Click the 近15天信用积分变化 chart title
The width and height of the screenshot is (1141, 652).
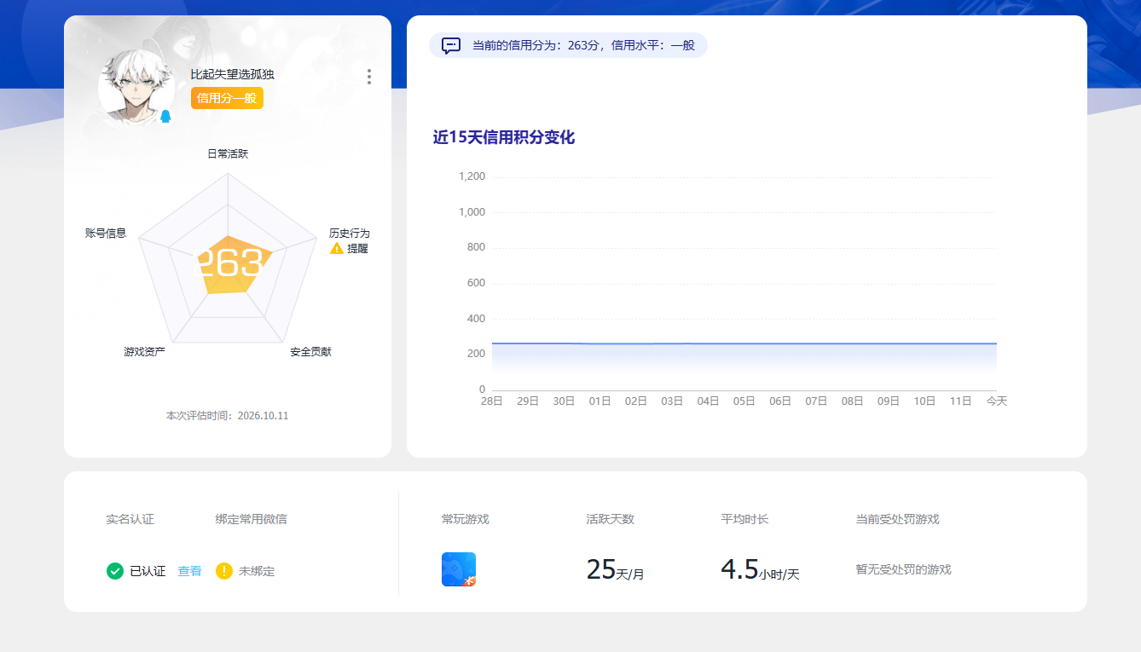pos(504,137)
